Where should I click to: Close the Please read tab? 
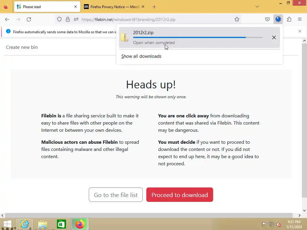(x=76, y=7)
